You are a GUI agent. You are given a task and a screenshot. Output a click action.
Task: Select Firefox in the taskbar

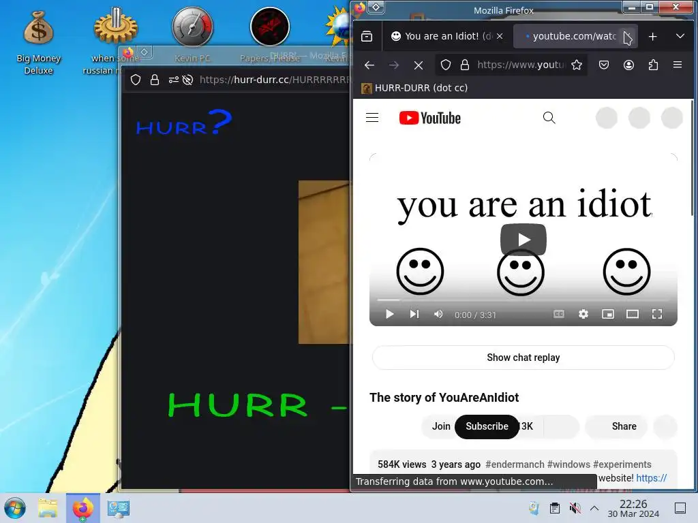pyautogui.click(x=83, y=508)
